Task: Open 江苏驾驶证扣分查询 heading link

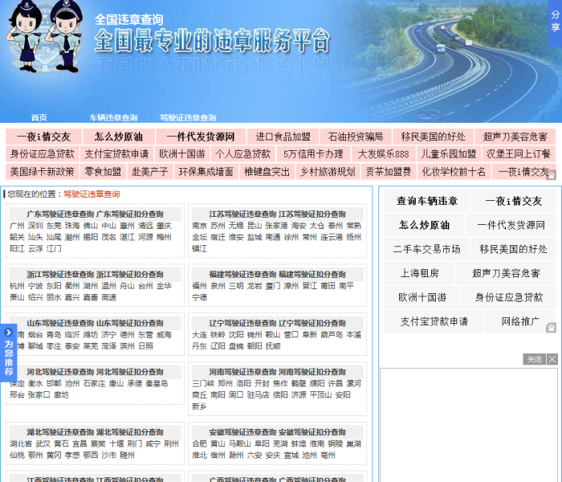Action: (312, 214)
